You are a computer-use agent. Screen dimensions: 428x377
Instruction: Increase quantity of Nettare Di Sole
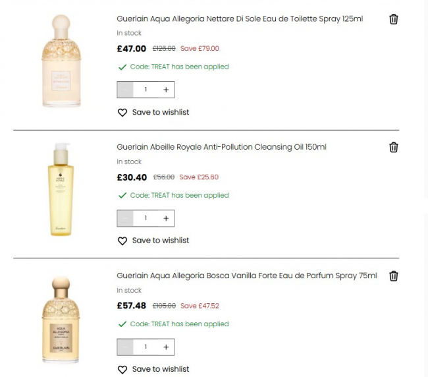165,89
